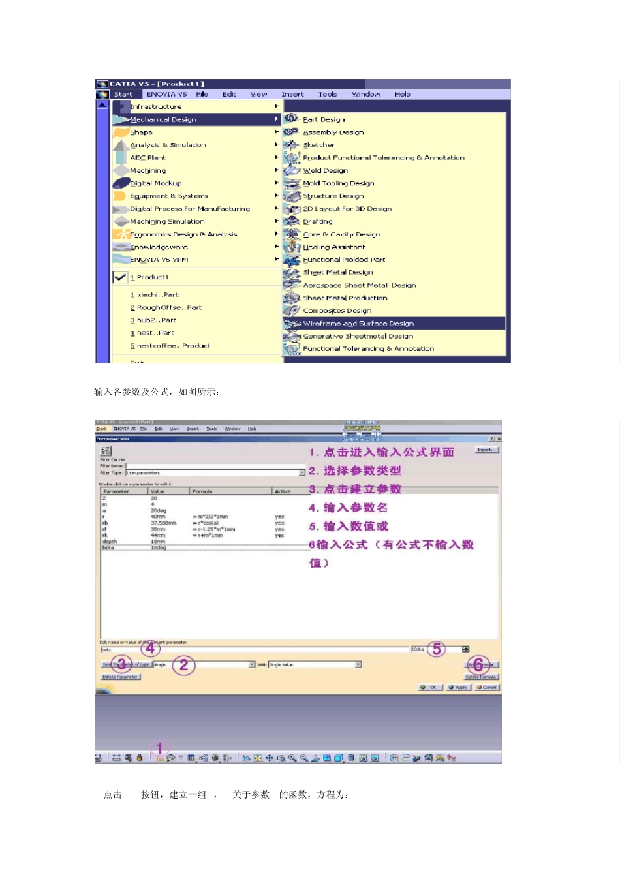Choose Wireframe and Surface Design
Viewport: 620px width, 877px height.
pyautogui.click(x=394, y=323)
